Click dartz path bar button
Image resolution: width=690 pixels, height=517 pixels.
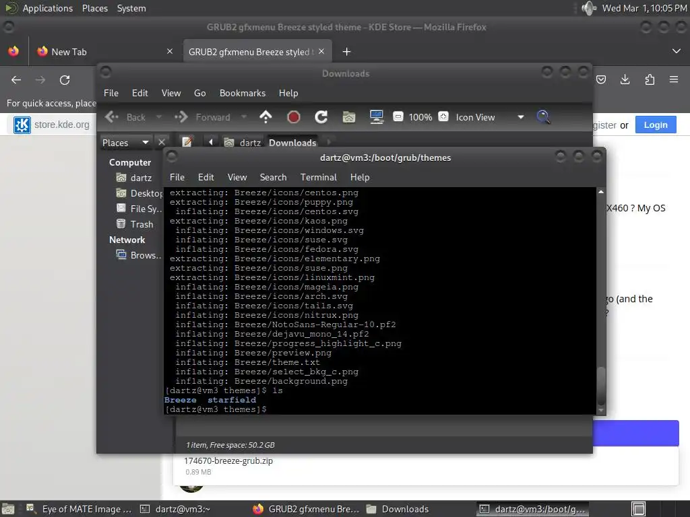coord(243,143)
